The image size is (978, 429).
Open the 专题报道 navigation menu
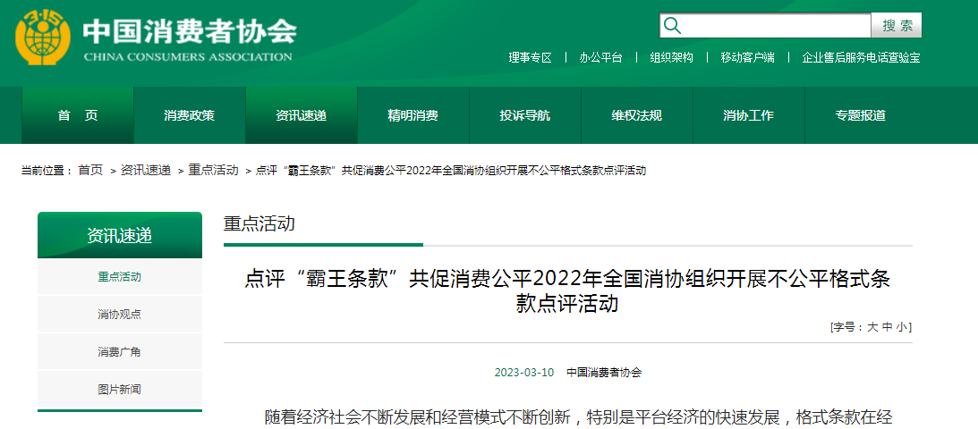[x=861, y=115]
